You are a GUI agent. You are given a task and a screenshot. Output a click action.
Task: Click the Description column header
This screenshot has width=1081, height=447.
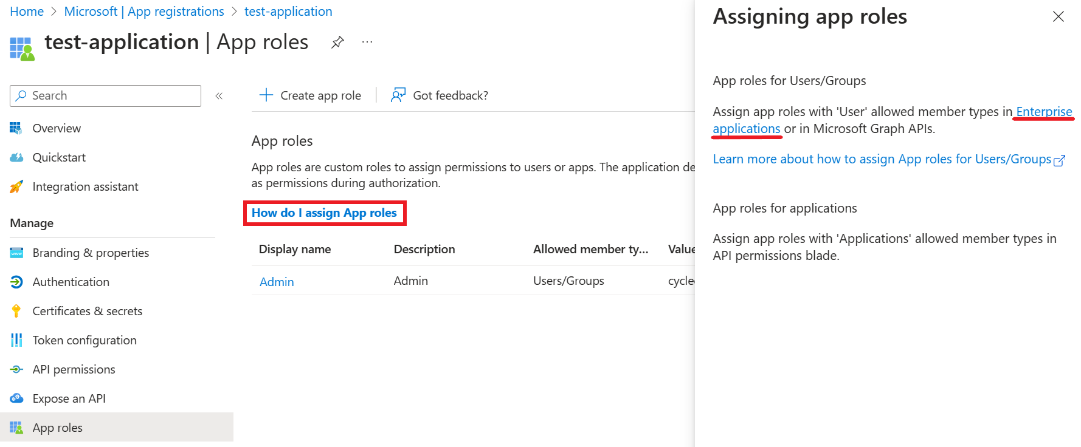coord(424,249)
